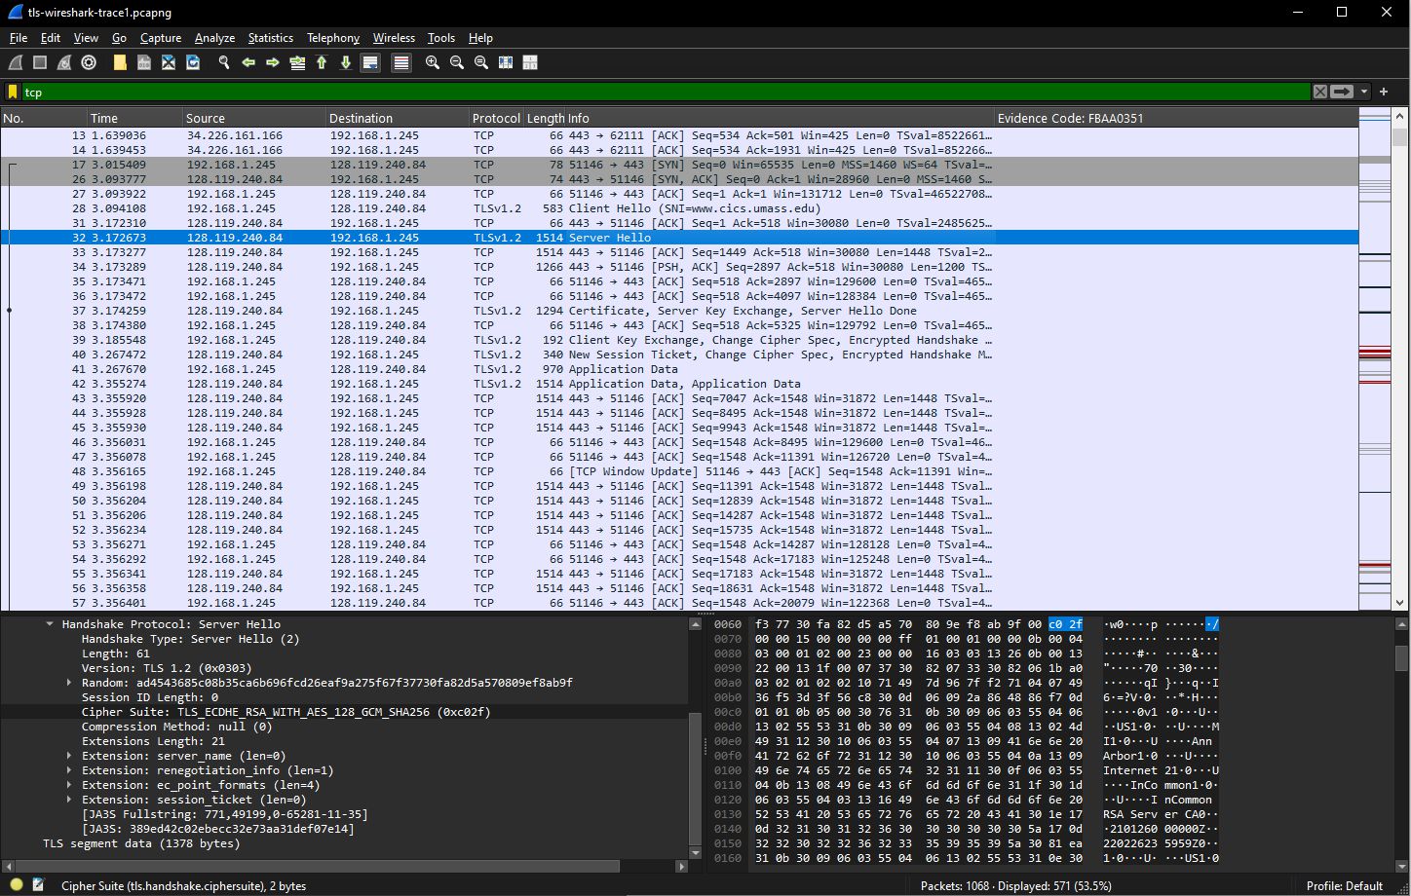
Task: Save this capture file
Action: pyautogui.click(x=144, y=62)
